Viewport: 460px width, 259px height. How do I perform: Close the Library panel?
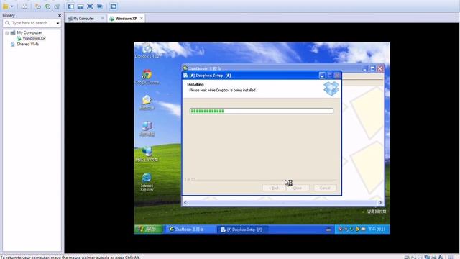(60, 15)
